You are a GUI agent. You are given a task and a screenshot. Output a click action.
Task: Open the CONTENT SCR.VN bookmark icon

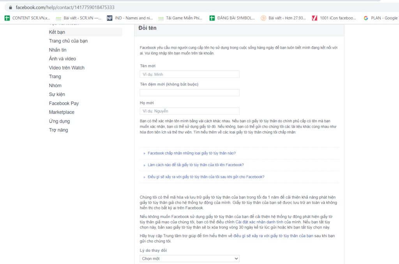point(7,18)
